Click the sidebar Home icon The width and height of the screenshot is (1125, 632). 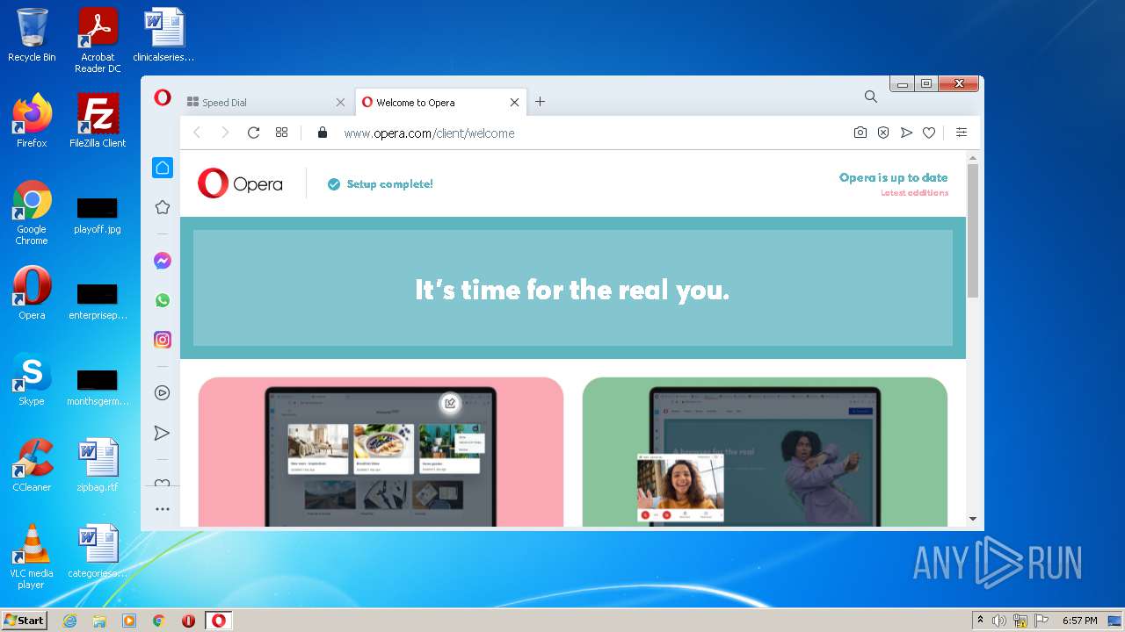coord(162,168)
